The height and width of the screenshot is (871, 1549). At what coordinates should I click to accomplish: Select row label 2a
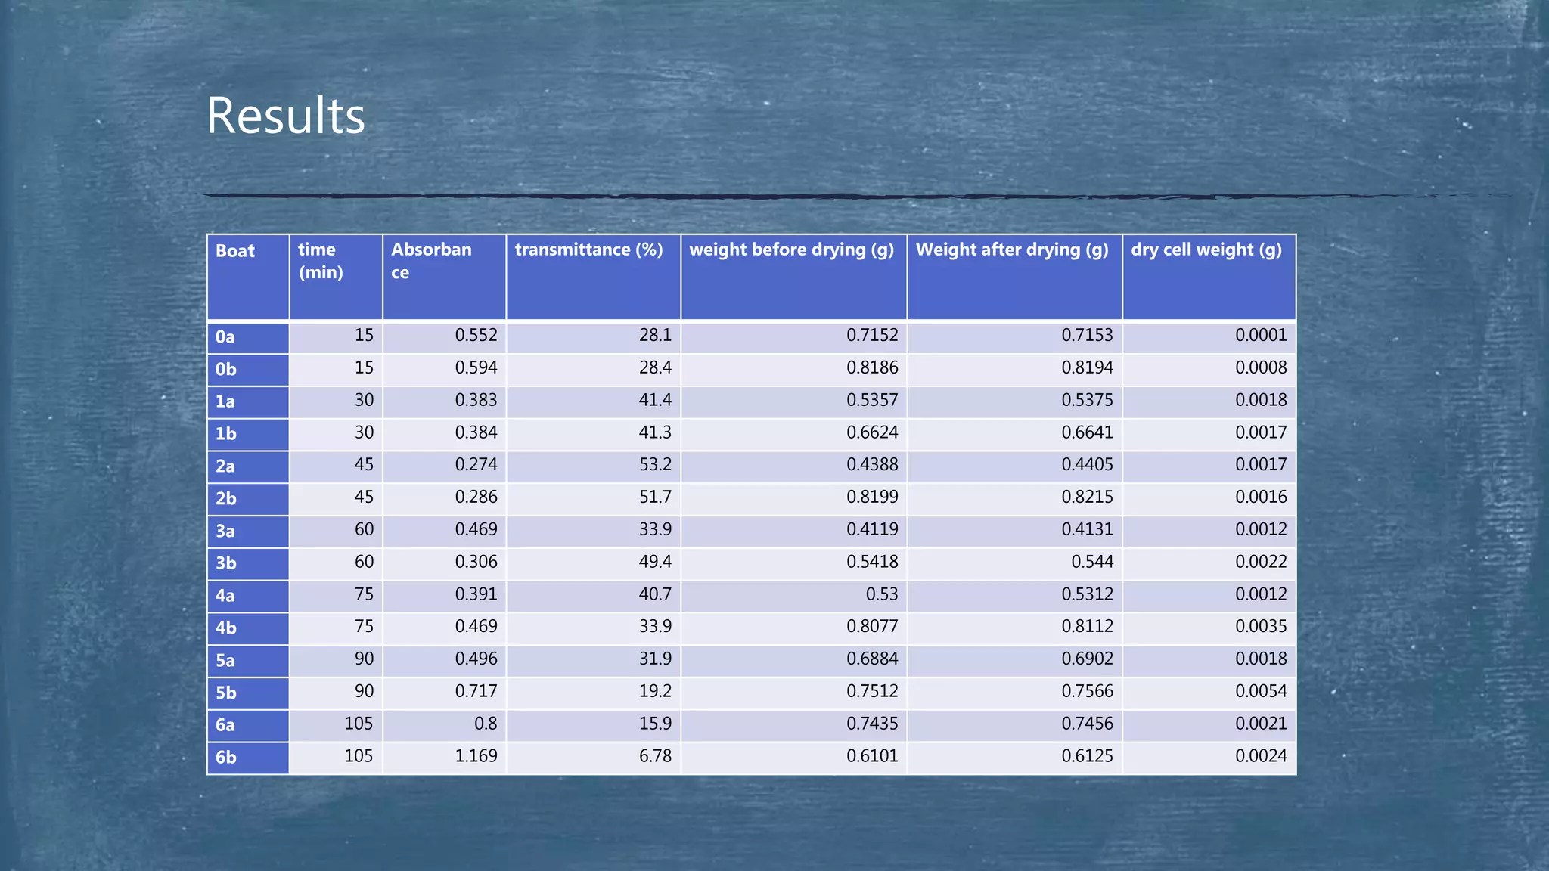coord(225,466)
